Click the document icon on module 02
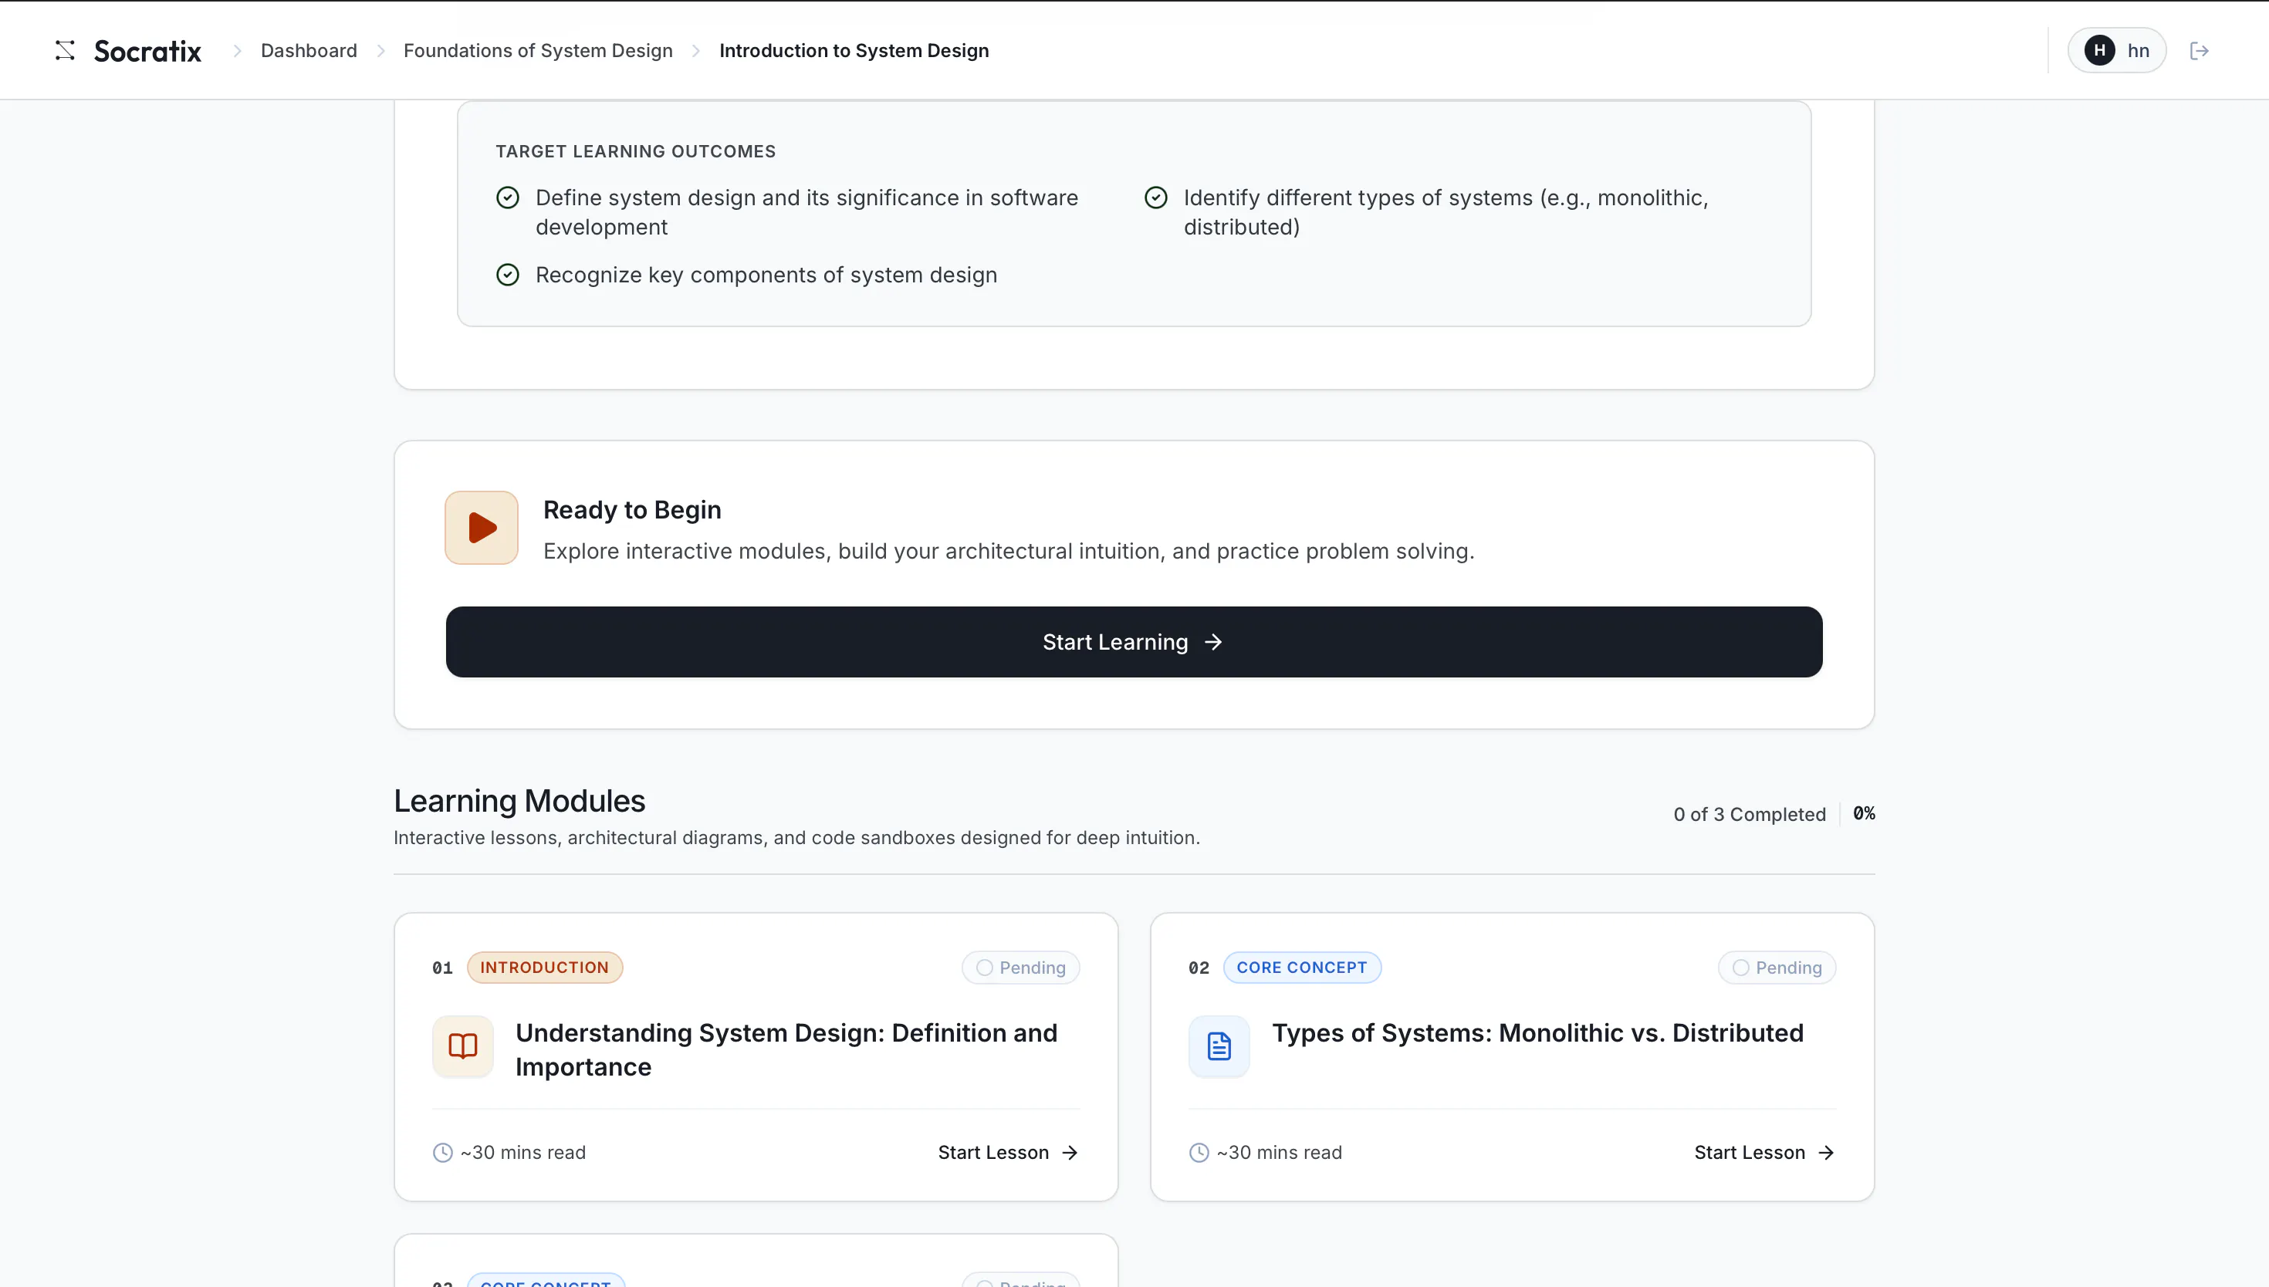The image size is (2269, 1287). [1219, 1046]
